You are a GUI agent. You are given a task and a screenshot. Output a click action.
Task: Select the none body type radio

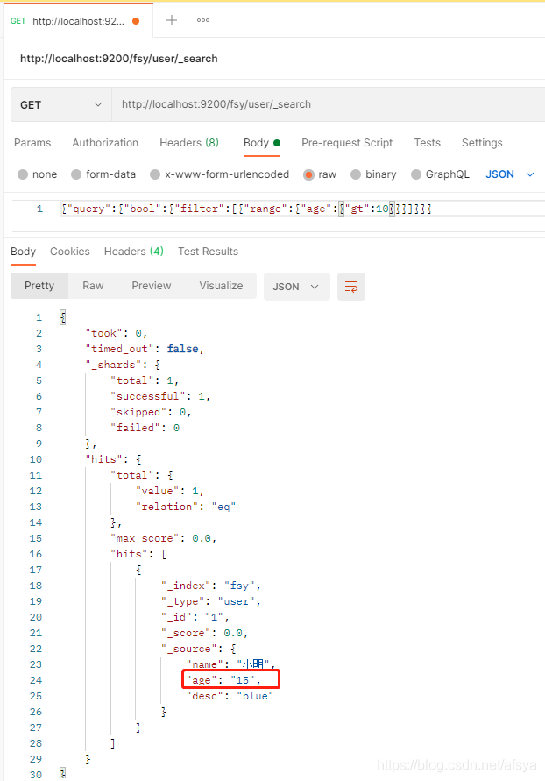pyautogui.click(x=23, y=174)
